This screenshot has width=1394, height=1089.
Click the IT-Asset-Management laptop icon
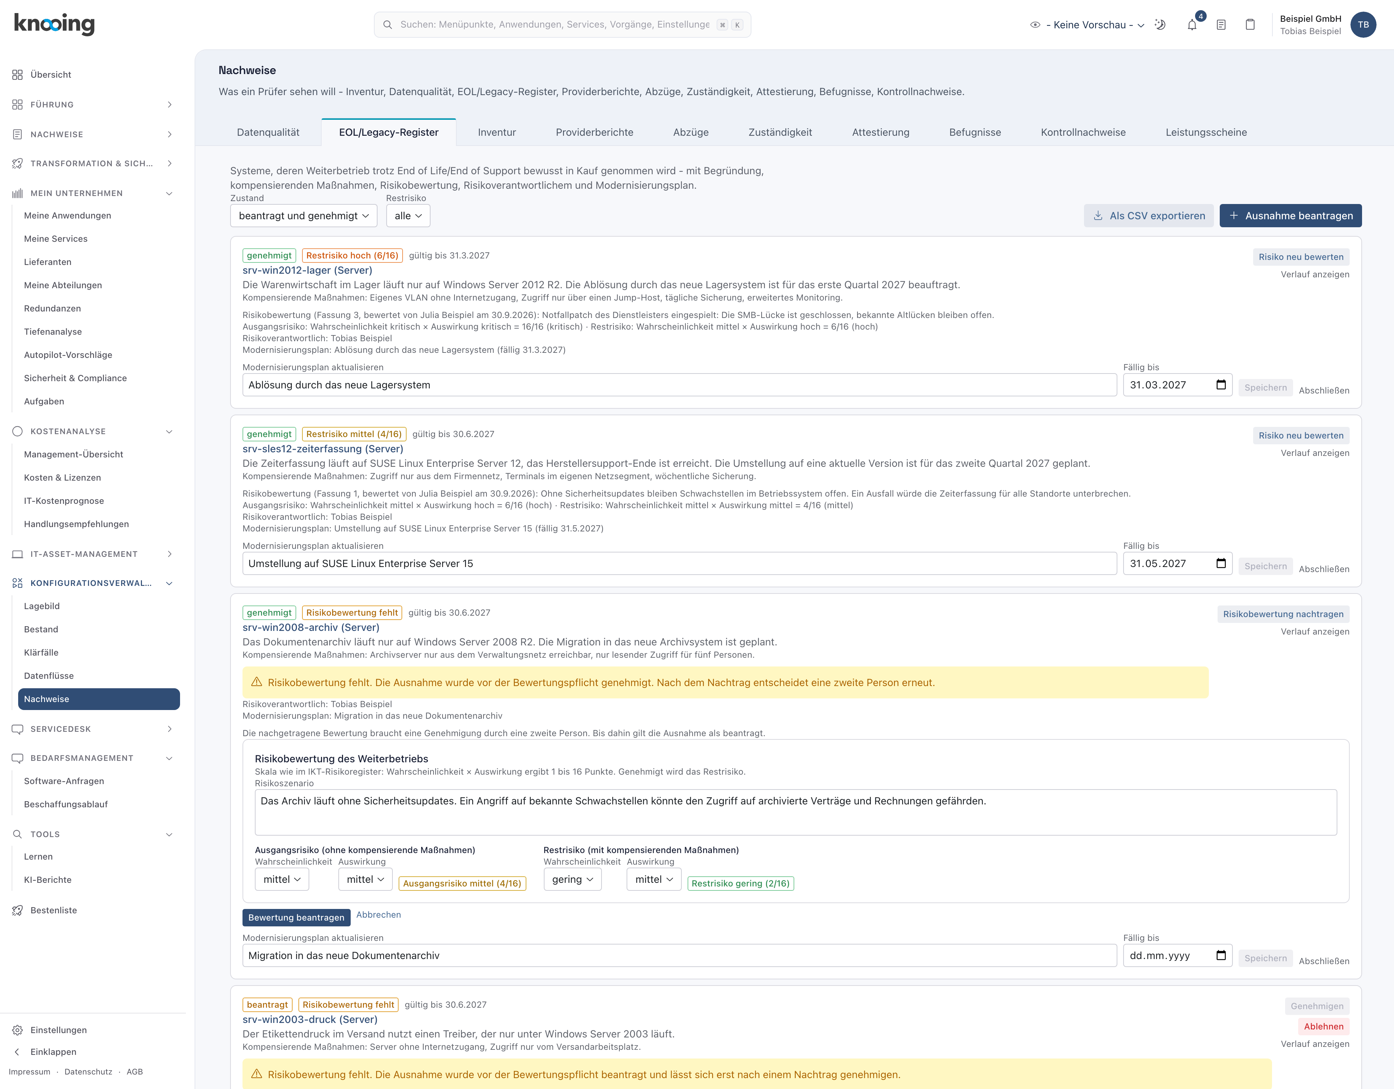point(17,554)
